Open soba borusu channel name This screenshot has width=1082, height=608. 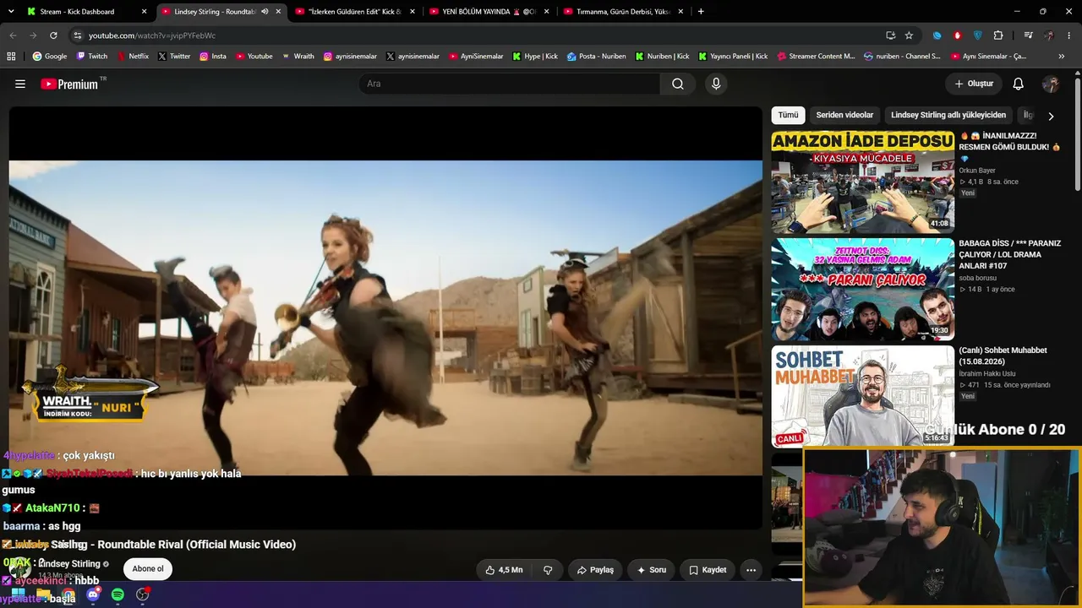point(978,278)
